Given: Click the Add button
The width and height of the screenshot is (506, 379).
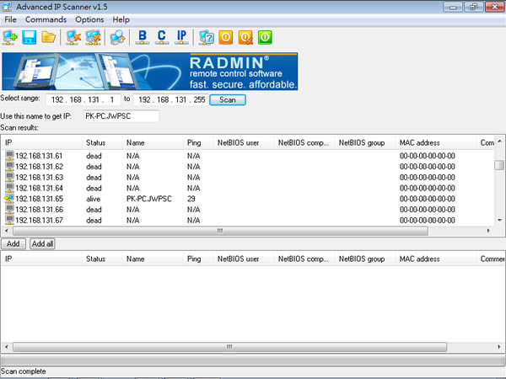Looking at the screenshot, I should [13, 243].
